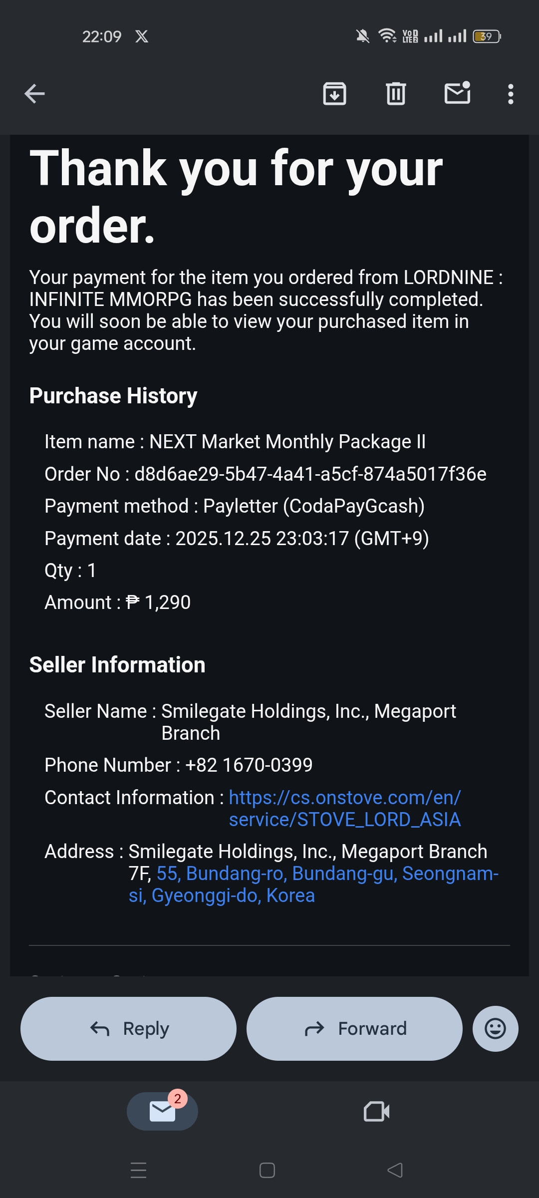Image resolution: width=539 pixels, height=1198 pixels.
Task: Tap the Wi-Fi status icon
Action: 387,36
